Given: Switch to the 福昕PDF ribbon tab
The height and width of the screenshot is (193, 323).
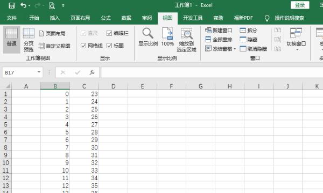Looking at the screenshot, I should click(243, 18).
